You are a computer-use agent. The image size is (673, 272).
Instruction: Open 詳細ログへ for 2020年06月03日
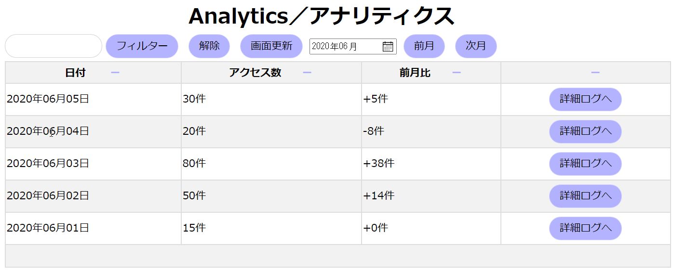[x=586, y=164]
